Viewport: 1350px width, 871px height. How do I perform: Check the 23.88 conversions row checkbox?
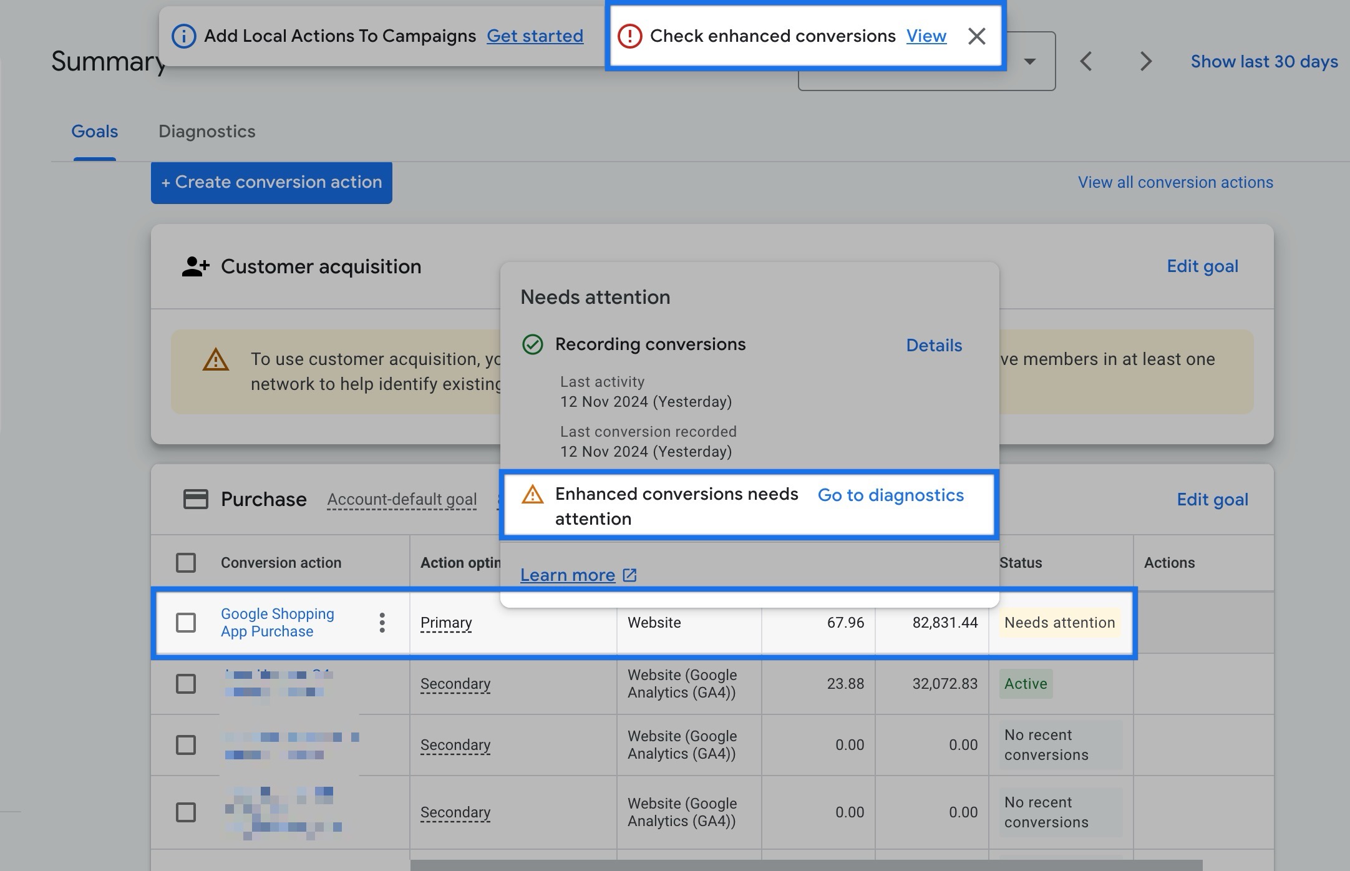pos(185,684)
